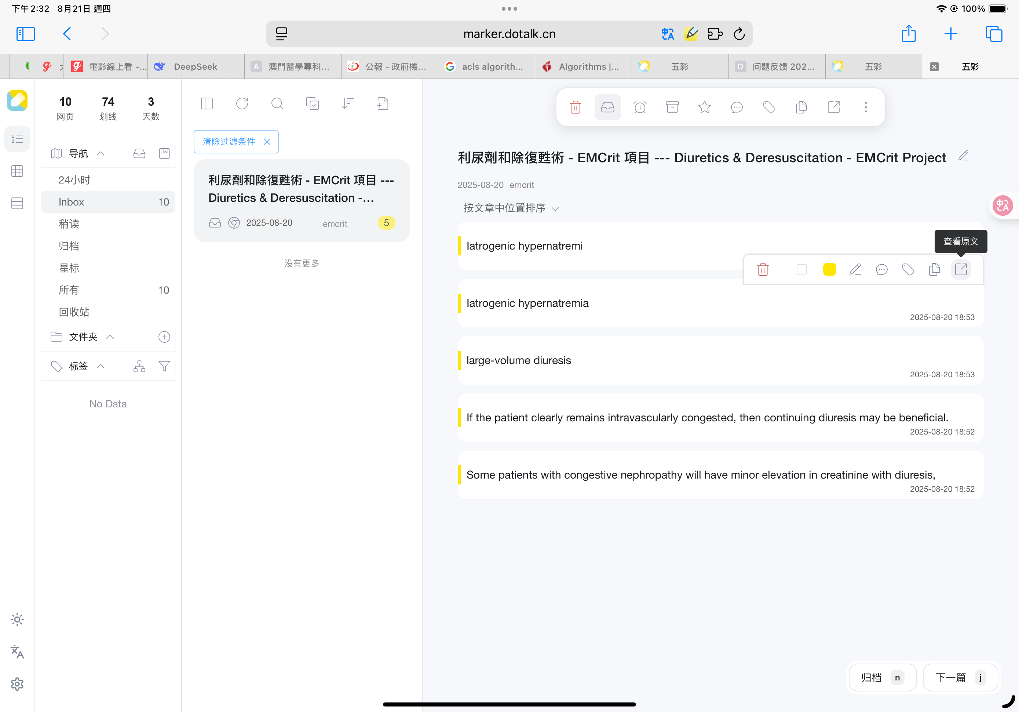The height and width of the screenshot is (712, 1019).
Task: Select highlight about congestive nephropathy
Action: pos(720,475)
